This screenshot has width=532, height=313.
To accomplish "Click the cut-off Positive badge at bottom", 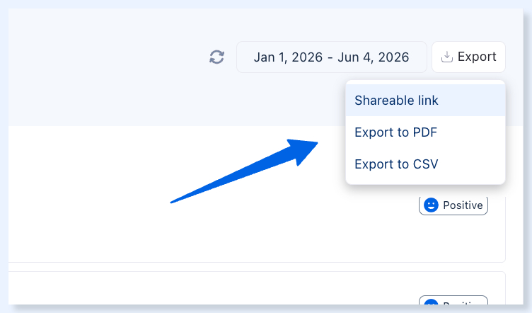I will (453, 300).
